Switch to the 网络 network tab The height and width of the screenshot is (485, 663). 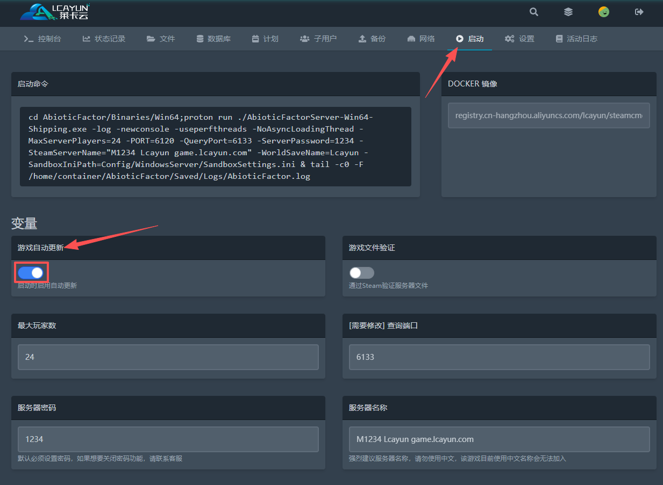tap(421, 39)
